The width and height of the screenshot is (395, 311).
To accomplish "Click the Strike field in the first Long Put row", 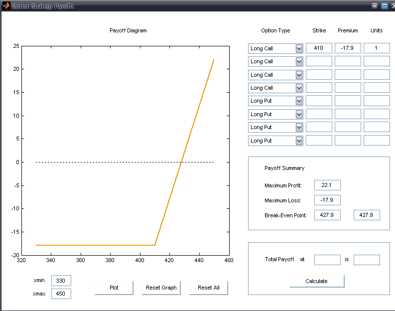I will (319, 101).
